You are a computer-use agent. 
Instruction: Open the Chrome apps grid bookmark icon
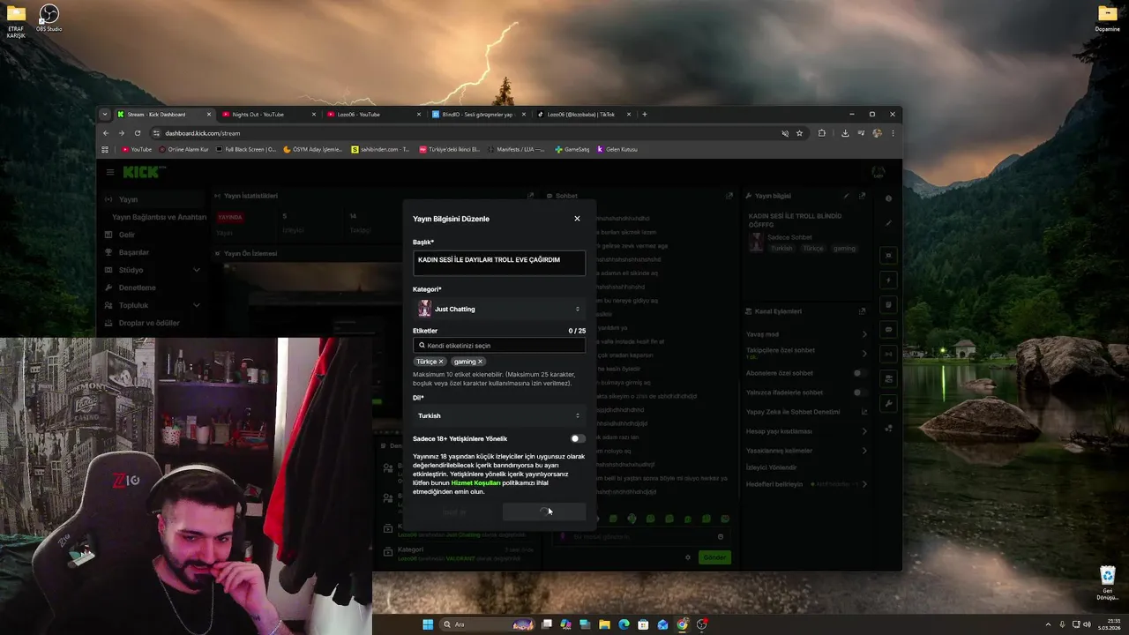coord(105,150)
